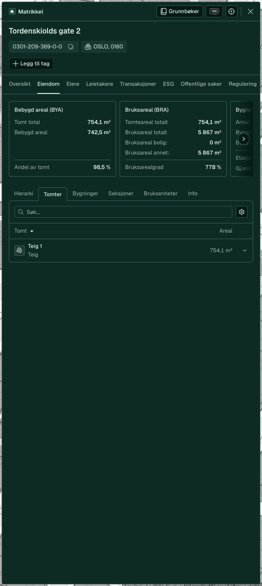Open table settings gear icon
The width and height of the screenshot is (262, 586).
point(242,212)
